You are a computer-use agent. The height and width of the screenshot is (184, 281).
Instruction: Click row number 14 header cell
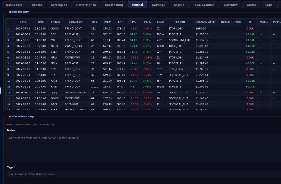pos(9,104)
